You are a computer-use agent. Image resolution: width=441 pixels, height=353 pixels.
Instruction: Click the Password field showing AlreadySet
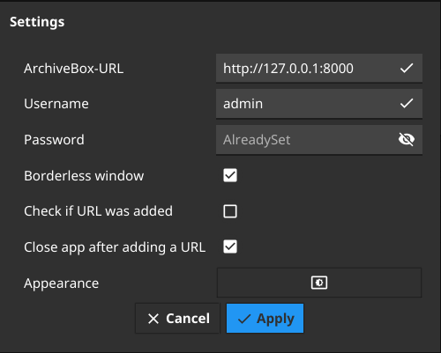(x=319, y=140)
